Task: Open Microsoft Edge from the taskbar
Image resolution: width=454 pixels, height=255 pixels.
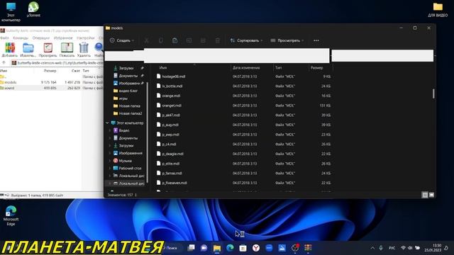Action: click(x=230, y=248)
